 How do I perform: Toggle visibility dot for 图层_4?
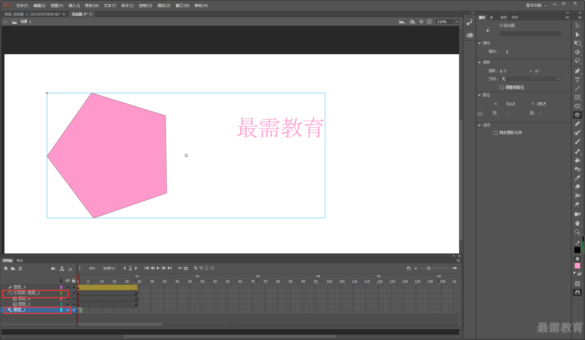pyautogui.click(x=68, y=287)
